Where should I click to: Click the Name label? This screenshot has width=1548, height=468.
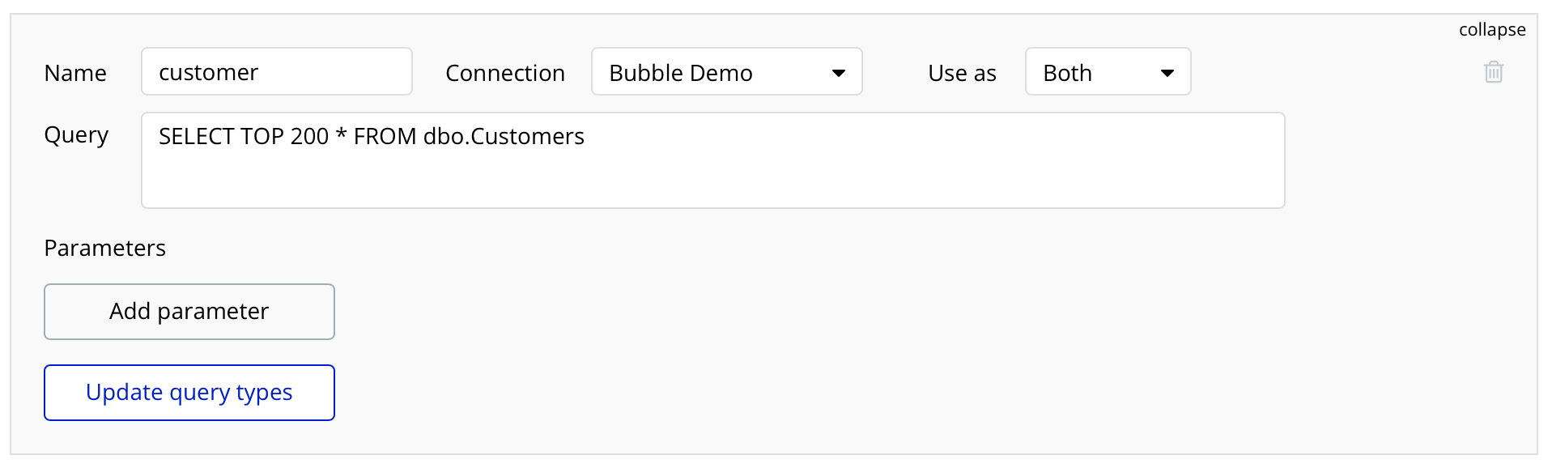pos(75,73)
